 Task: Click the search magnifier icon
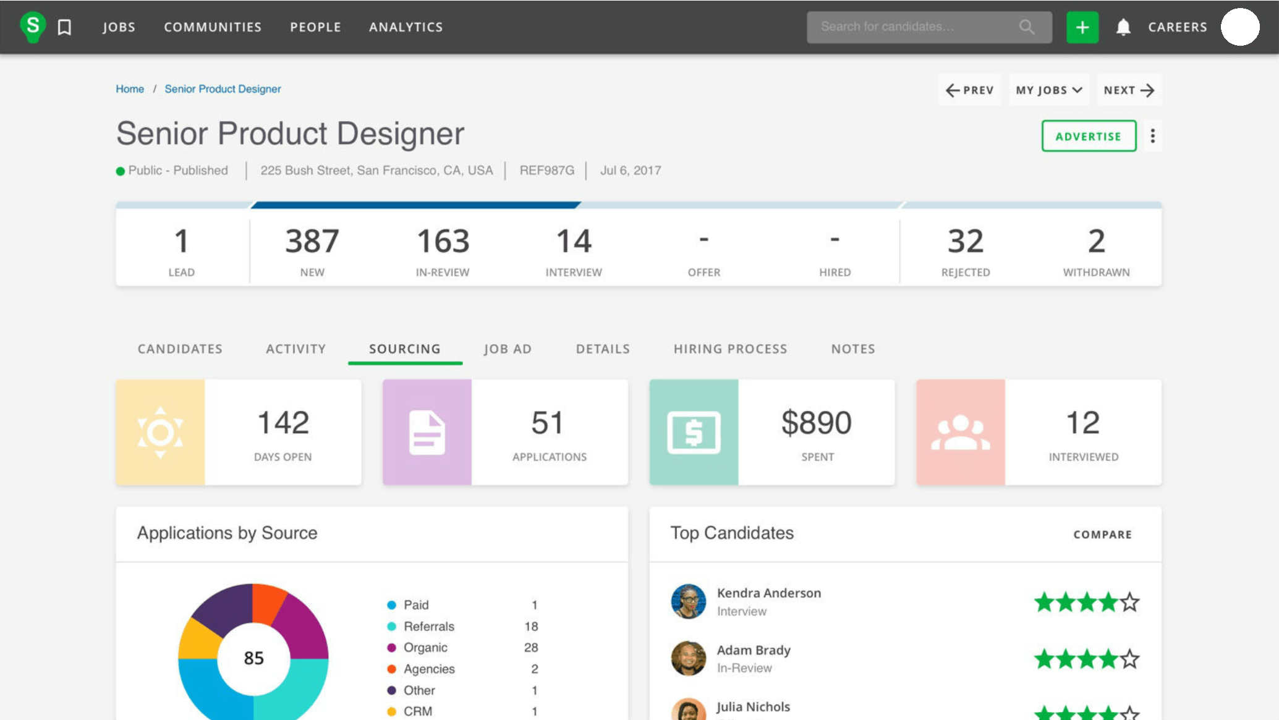click(x=1029, y=27)
